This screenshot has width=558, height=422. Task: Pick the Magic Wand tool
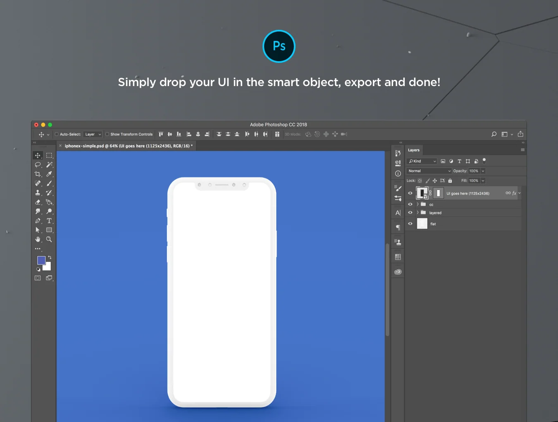click(49, 165)
